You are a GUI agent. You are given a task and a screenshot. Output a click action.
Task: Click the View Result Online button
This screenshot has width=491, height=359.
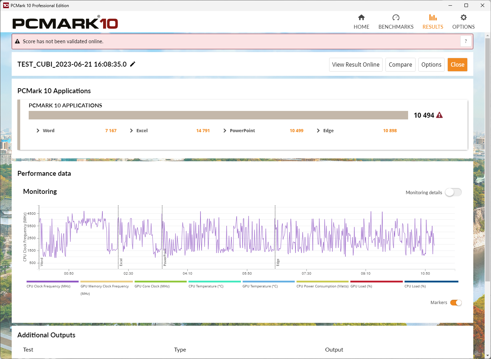(x=356, y=64)
